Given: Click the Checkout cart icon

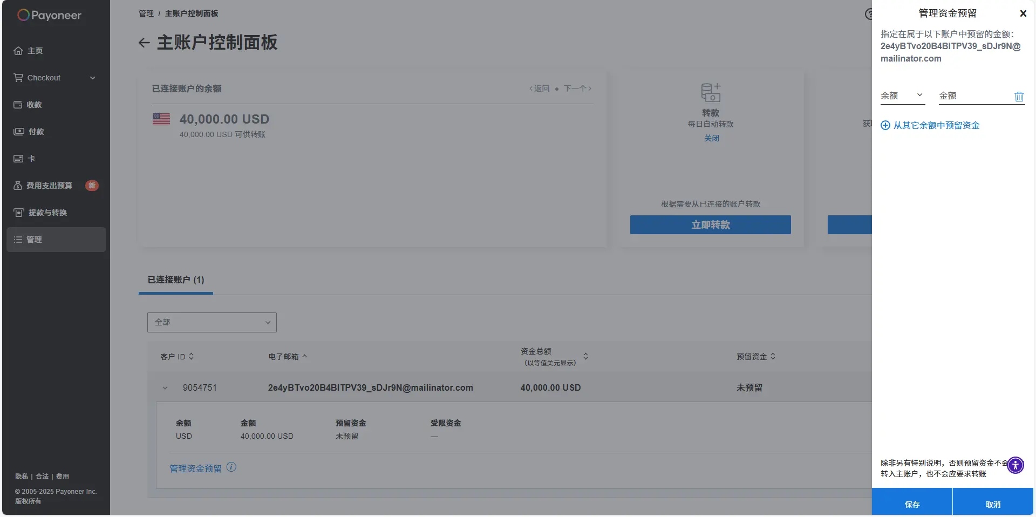Looking at the screenshot, I should pyautogui.click(x=18, y=78).
